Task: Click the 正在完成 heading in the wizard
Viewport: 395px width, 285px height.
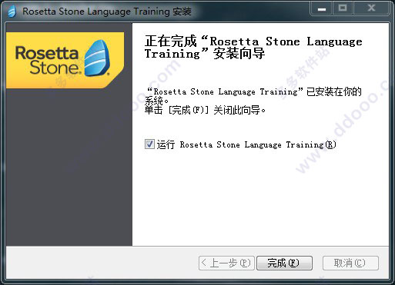Action: (x=253, y=48)
